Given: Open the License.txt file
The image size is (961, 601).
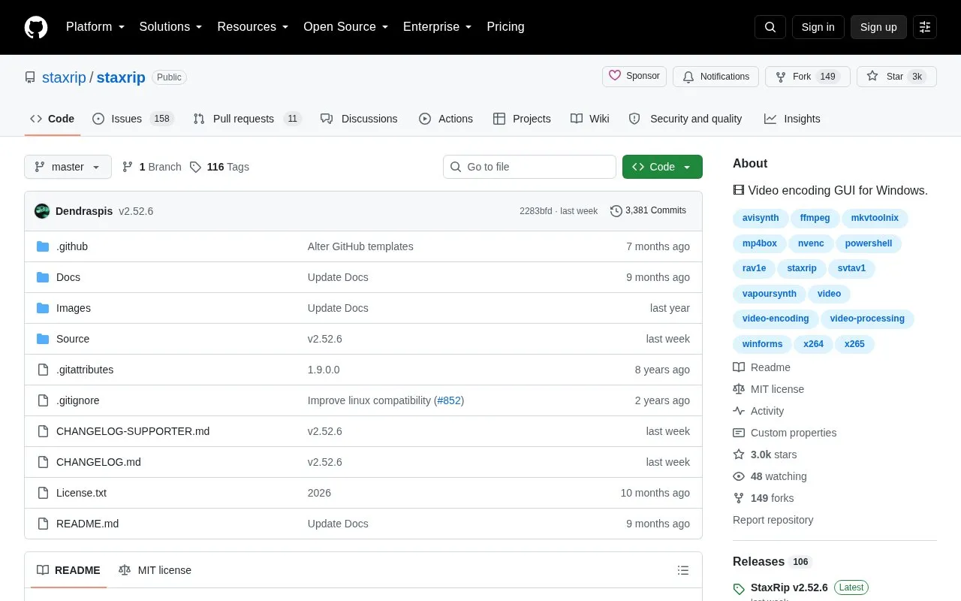Looking at the screenshot, I should 81,493.
